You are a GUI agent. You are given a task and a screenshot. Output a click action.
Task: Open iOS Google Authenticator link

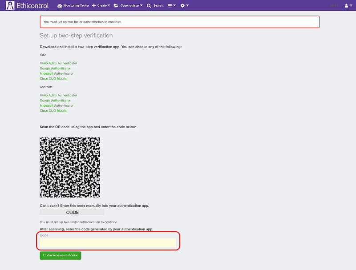pos(55,69)
